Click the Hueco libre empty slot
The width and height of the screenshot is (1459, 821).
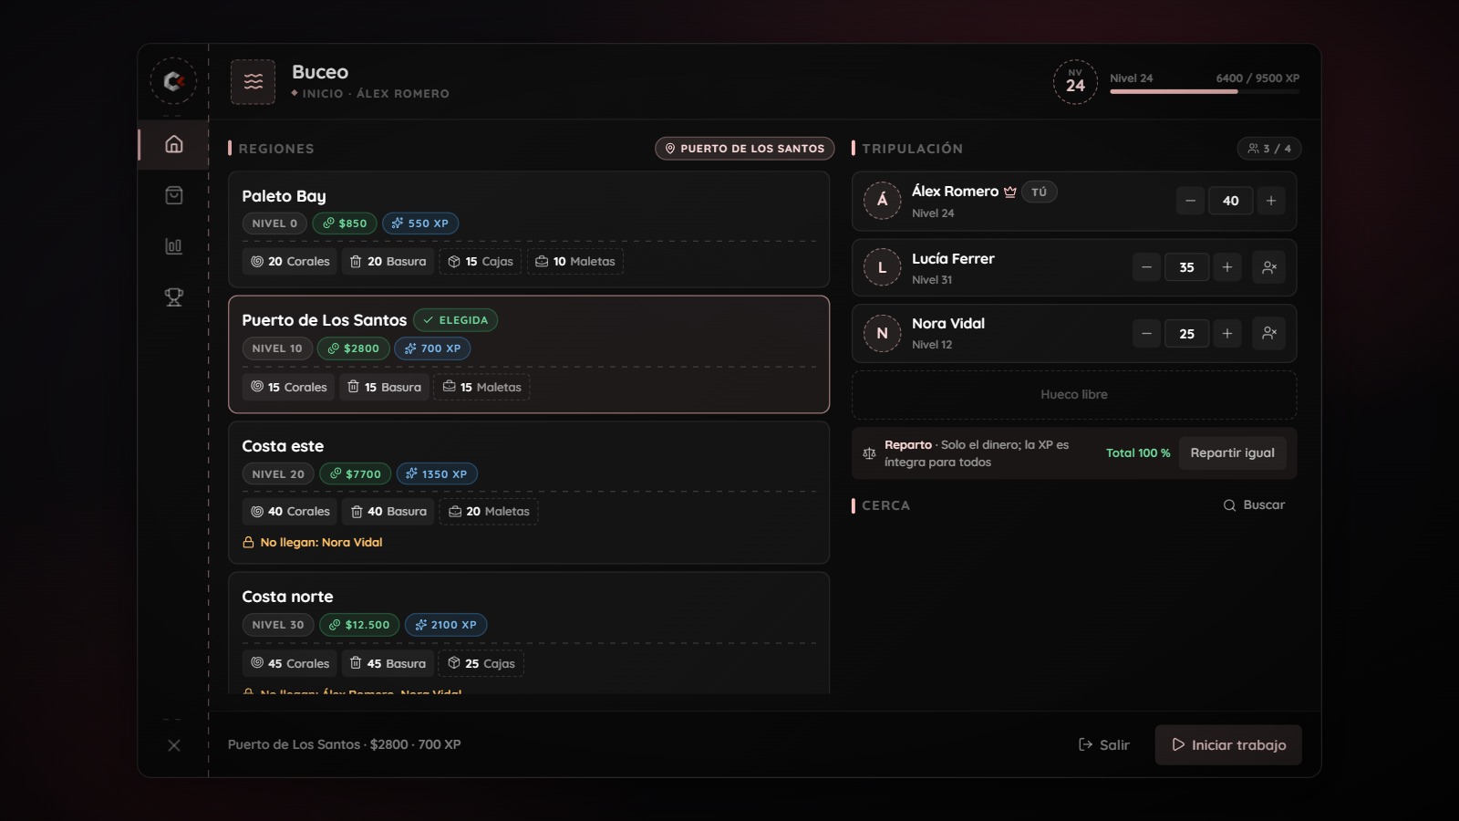click(1074, 395)
